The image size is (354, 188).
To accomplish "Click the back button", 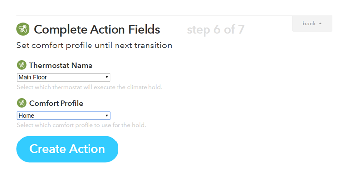I will point(312,23).
